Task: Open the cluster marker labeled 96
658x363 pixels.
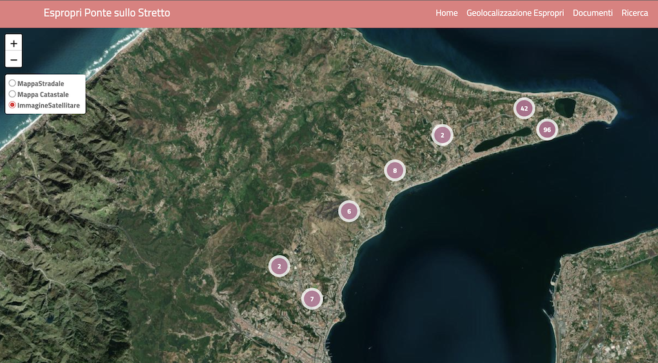Action: [x=547, y=130]
